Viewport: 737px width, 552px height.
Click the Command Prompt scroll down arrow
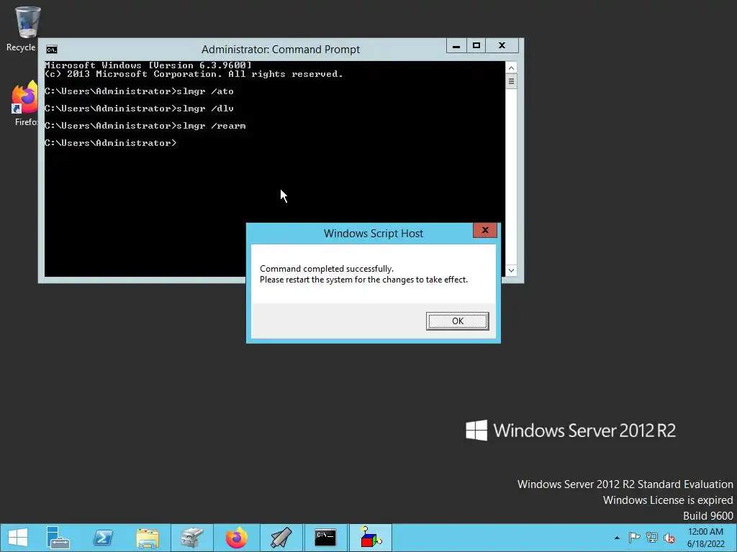click(511, 270)
